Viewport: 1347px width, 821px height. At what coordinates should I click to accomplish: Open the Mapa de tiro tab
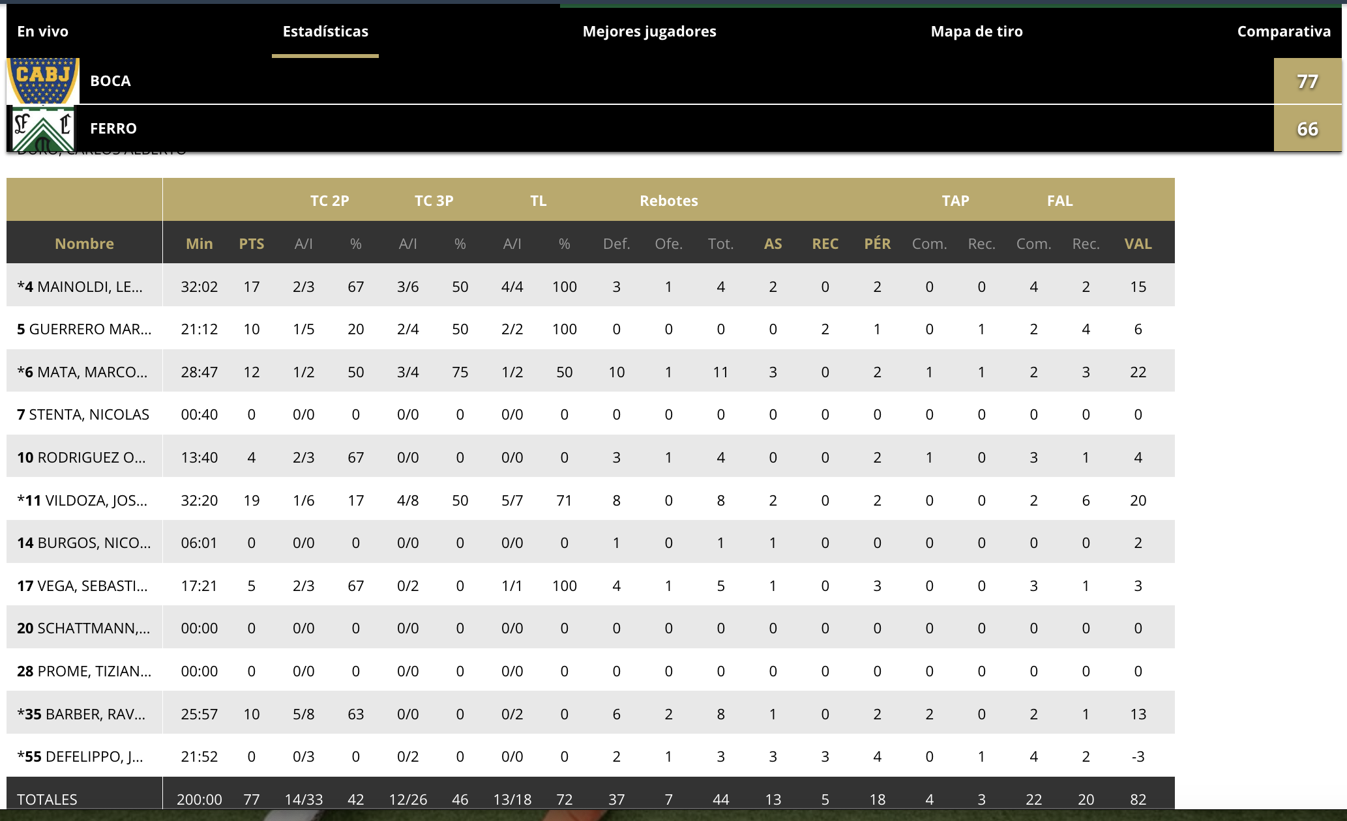tap(977, 31)
